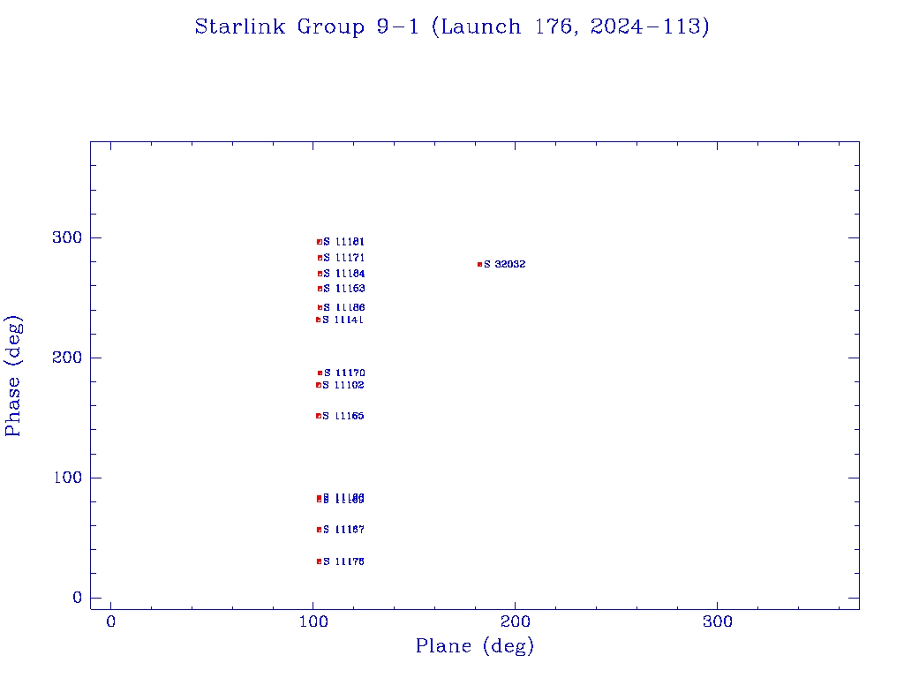904x678 pixels.
Task: Select the 'S 11170' satellite label
Action: 344,373
